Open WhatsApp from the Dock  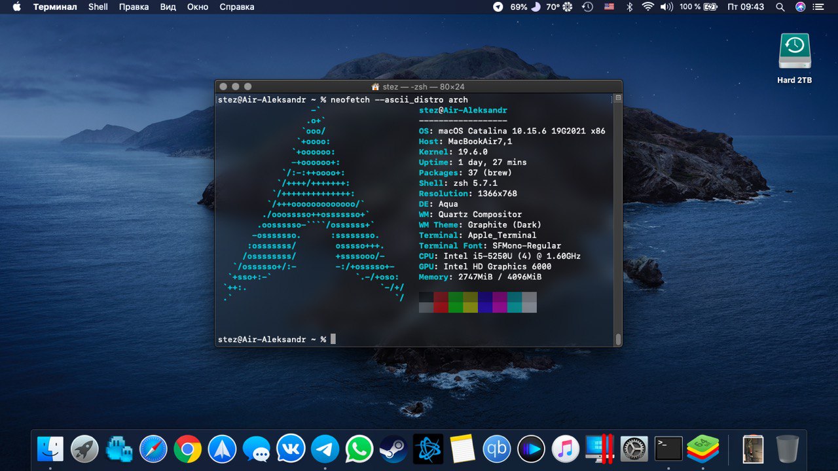pos(359,449)
